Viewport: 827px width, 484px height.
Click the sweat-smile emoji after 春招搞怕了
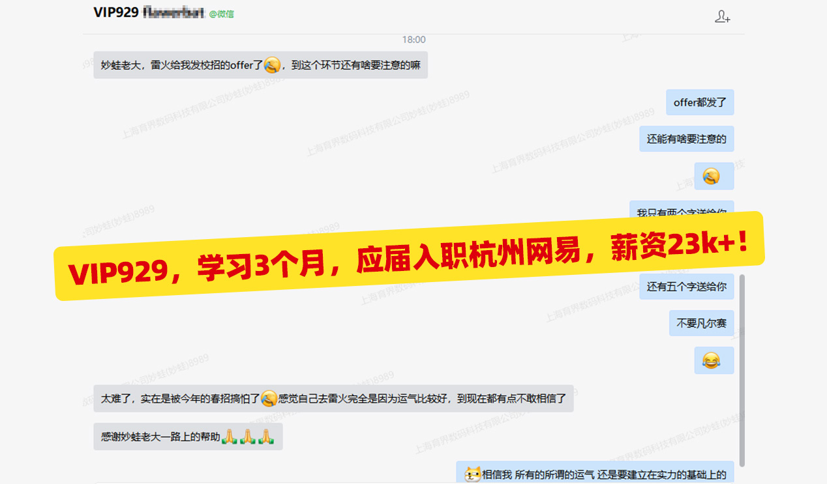click(269, 398)
